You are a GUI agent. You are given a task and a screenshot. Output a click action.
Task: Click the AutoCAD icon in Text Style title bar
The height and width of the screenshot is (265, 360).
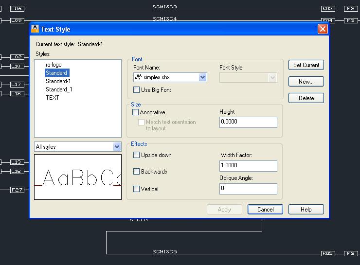coord(35,29)
